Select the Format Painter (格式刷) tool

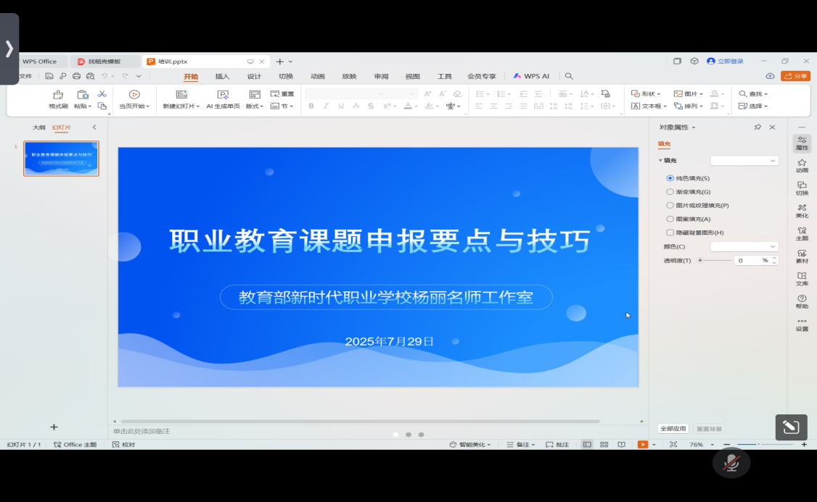[x=58, y=99]
